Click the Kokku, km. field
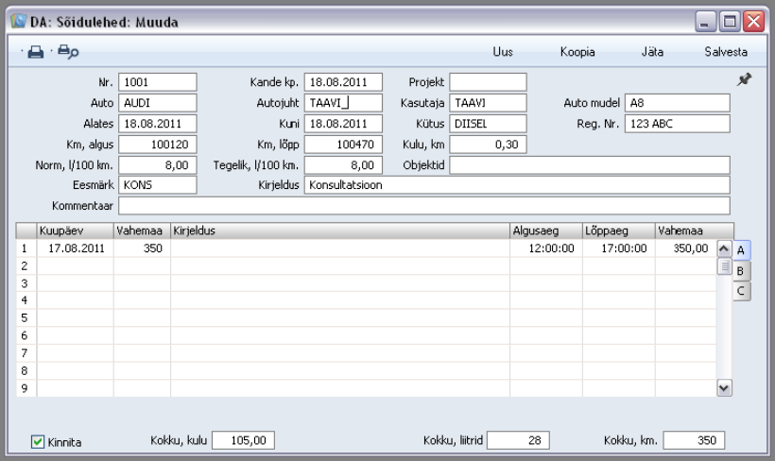The height and width of the screenshot is (461, 775). (694, 440)
